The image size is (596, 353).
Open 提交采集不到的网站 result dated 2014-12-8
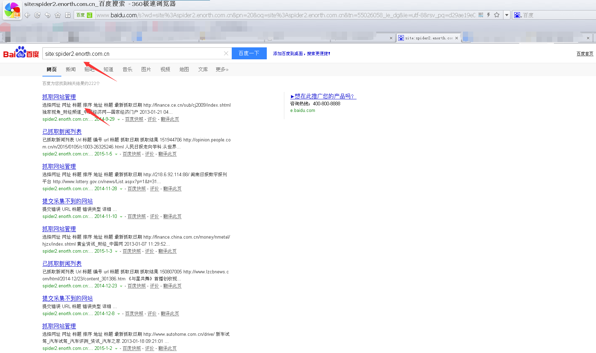[67, 298]
